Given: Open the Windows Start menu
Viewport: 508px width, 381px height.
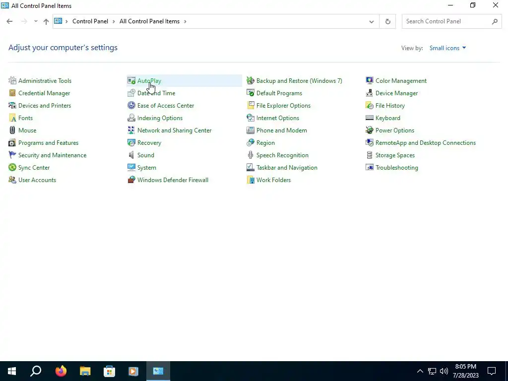Looking at the screenshot, I should 12,371.
